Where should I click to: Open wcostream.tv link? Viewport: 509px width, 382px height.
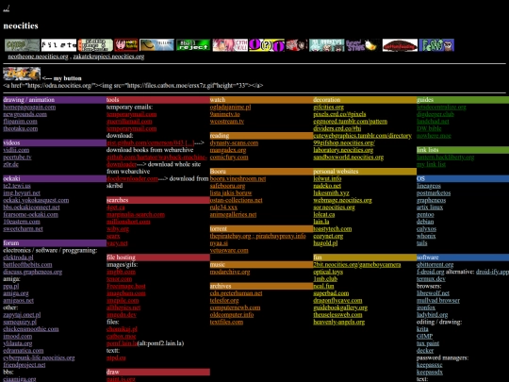[227, 122]
